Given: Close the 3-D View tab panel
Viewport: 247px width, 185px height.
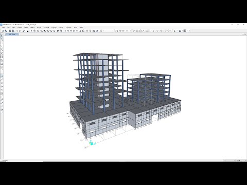Looking at the screenshot, I should pyautogui.click(x=245, y=34).
